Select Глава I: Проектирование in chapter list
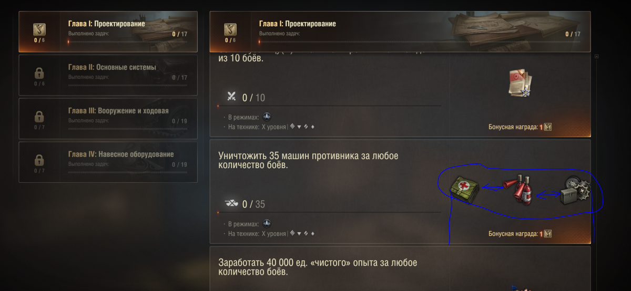The width and height of the screenshot is (631, 291). tap(108, 32)
